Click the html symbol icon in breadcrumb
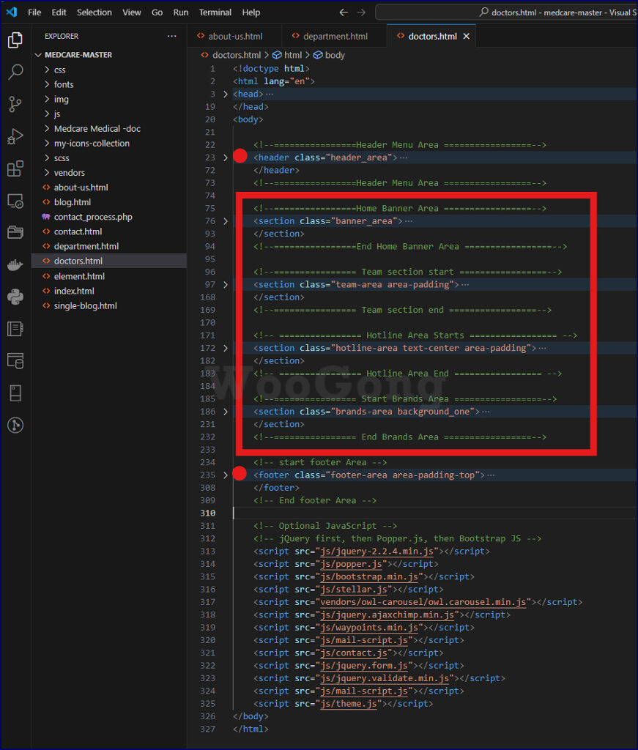The width and height of the screenshot is (638, 750). tap(277, 55)
